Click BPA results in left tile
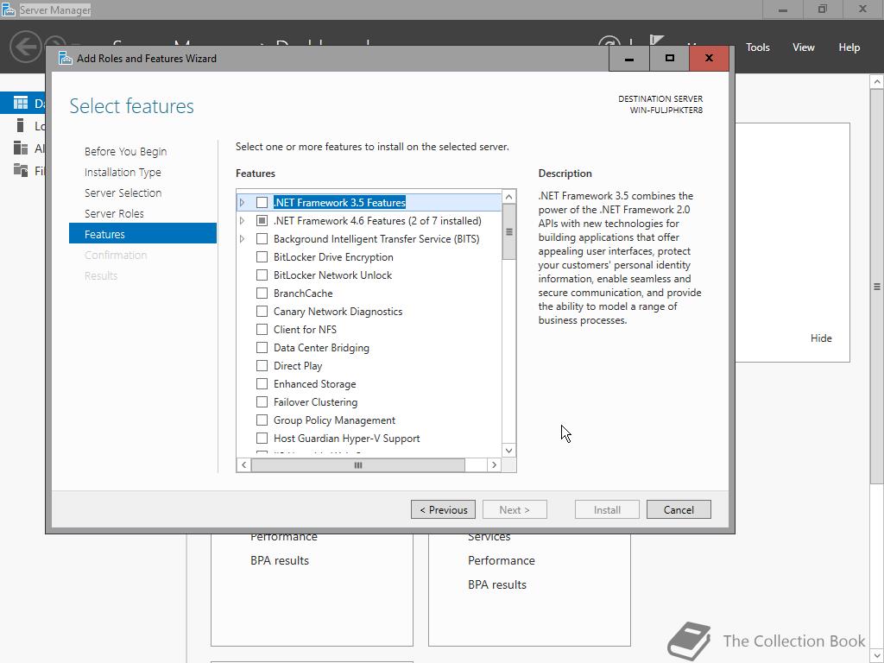 click(280, 560)
